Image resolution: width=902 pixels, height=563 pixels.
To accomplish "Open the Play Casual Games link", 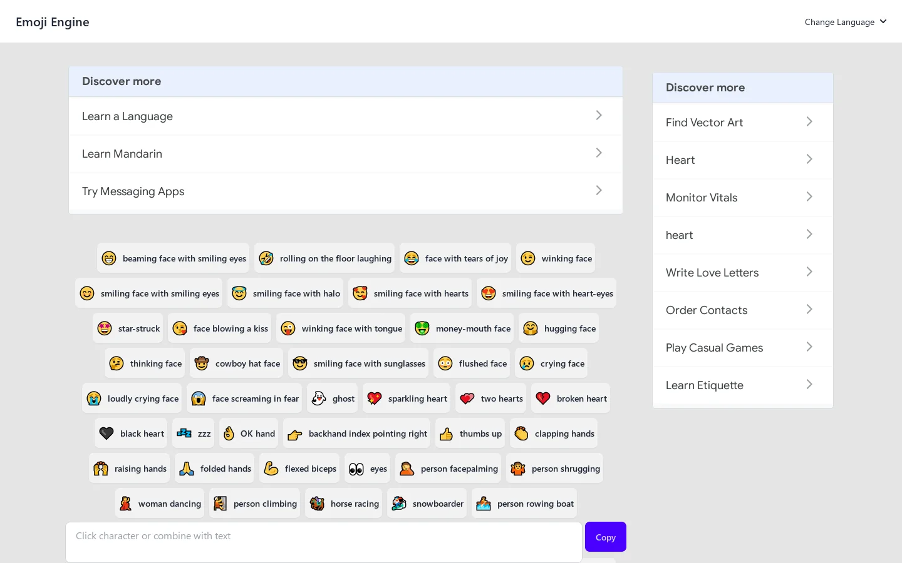I will (x=743, y=348).
